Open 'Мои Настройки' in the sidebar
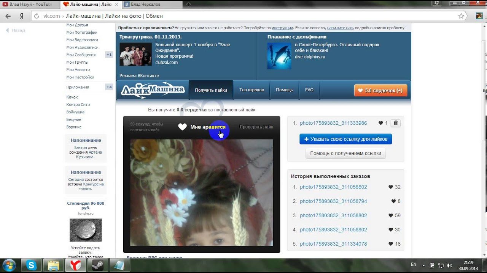 click(x=80, y=77)
